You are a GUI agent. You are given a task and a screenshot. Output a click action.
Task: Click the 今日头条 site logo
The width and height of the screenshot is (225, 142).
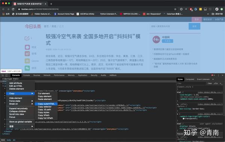click(33, 26)
